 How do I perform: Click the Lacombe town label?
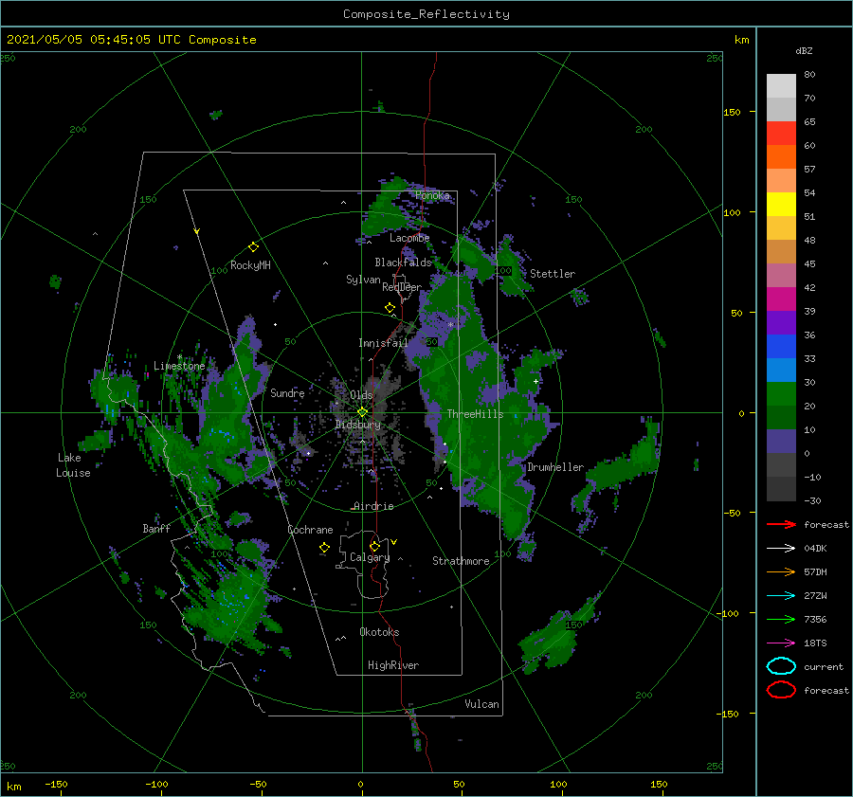[x=409, y=238]
